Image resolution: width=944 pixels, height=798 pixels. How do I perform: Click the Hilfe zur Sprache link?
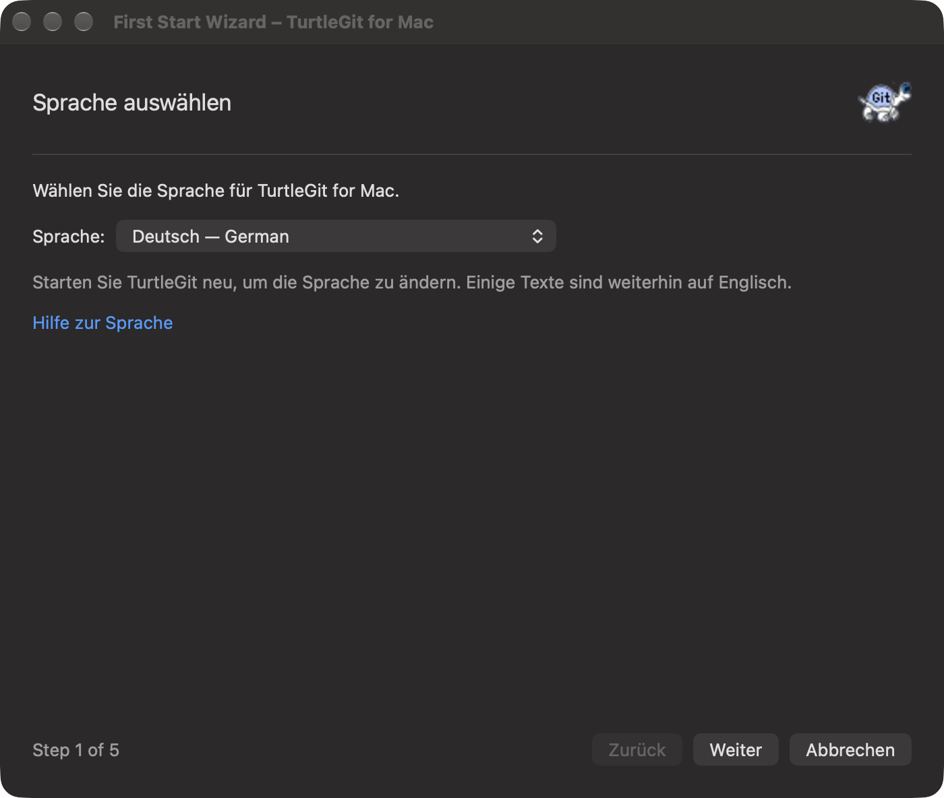point(102,323)
